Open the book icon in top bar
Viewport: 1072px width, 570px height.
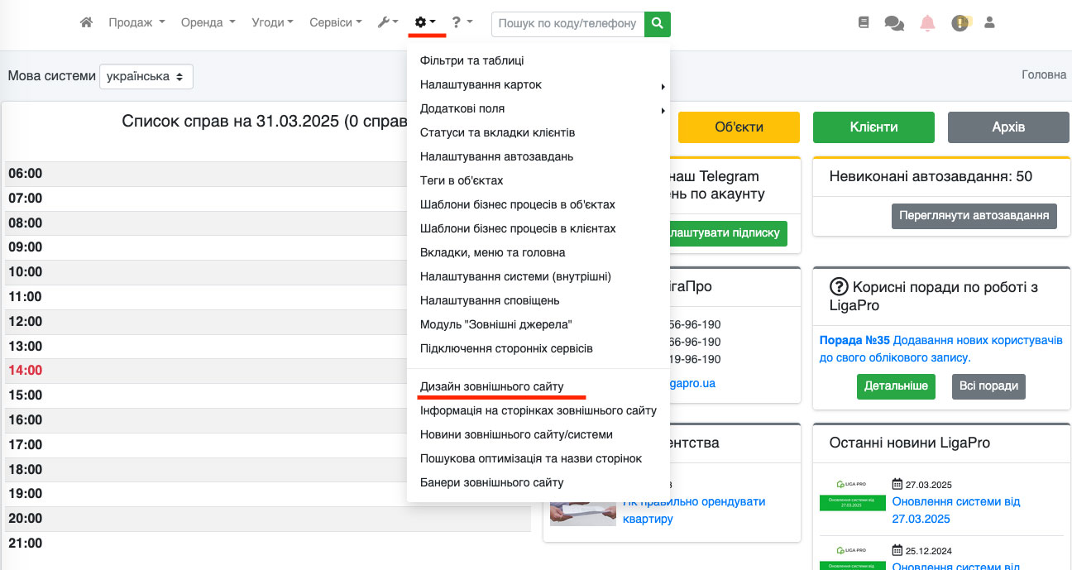click(864, 23)
